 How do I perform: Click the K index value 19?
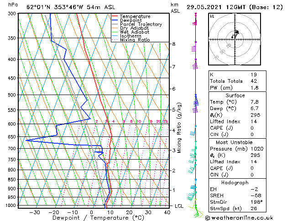coord(254,75)
